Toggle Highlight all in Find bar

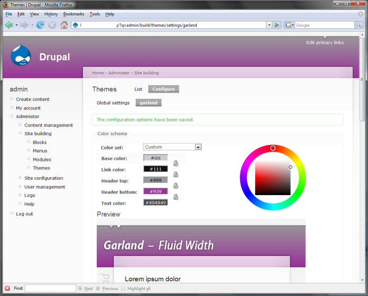pos(136,289)
